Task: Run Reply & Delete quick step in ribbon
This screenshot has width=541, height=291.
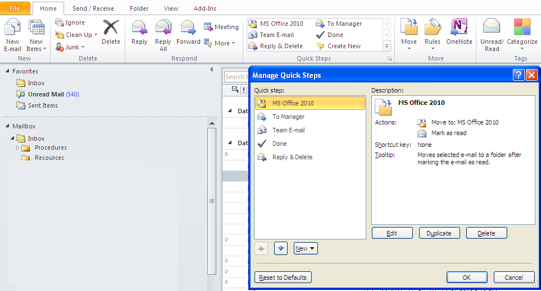Action: coord(276,46)
